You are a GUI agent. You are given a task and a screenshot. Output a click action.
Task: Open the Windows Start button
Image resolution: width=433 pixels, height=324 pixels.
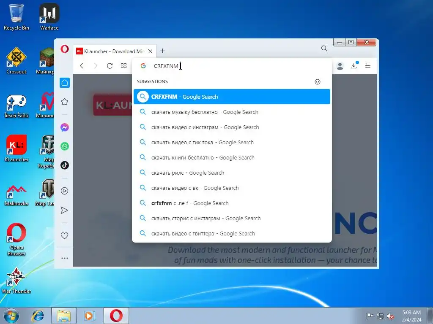(x=11, y=316)
